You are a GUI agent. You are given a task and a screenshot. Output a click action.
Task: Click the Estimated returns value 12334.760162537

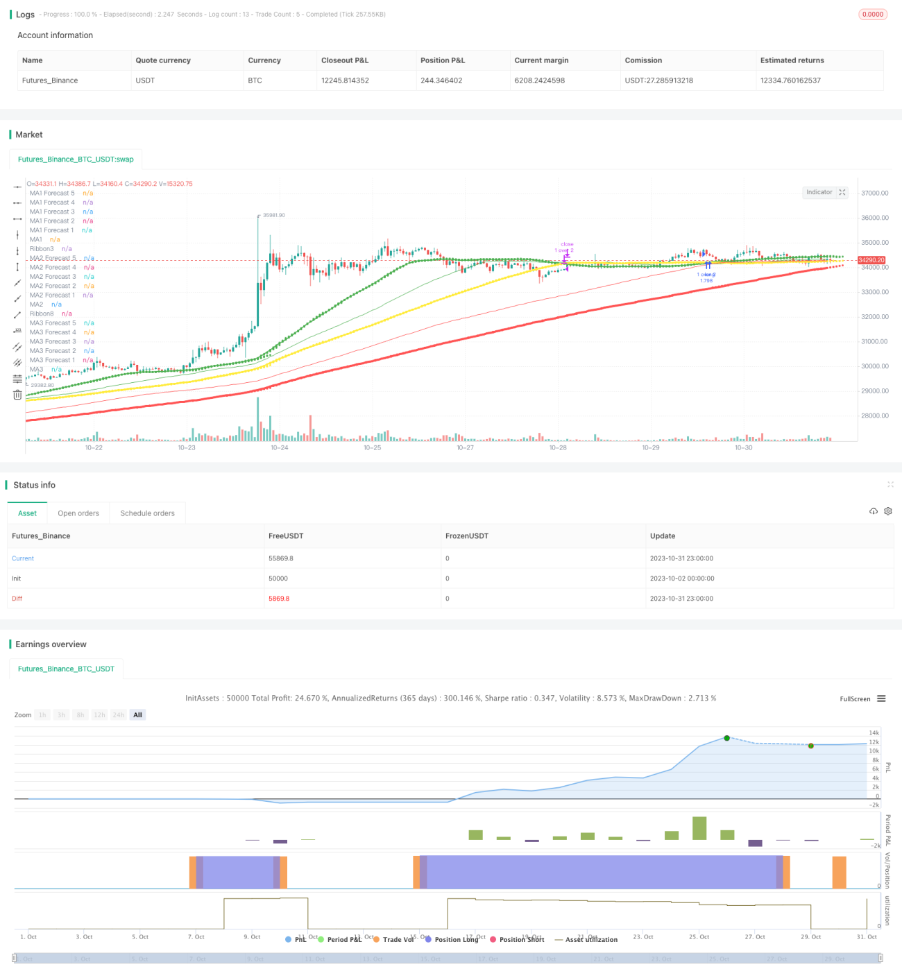click(790, 80)
